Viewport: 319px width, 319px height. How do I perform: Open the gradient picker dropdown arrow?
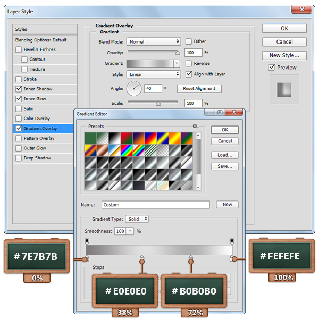pos(177,63)
